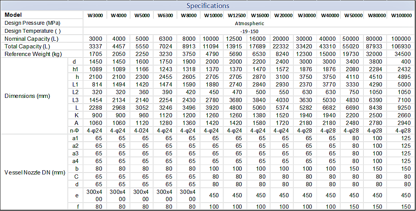Click the a3 nozzle row label
The image size is (416, 211).
[75, 153]
